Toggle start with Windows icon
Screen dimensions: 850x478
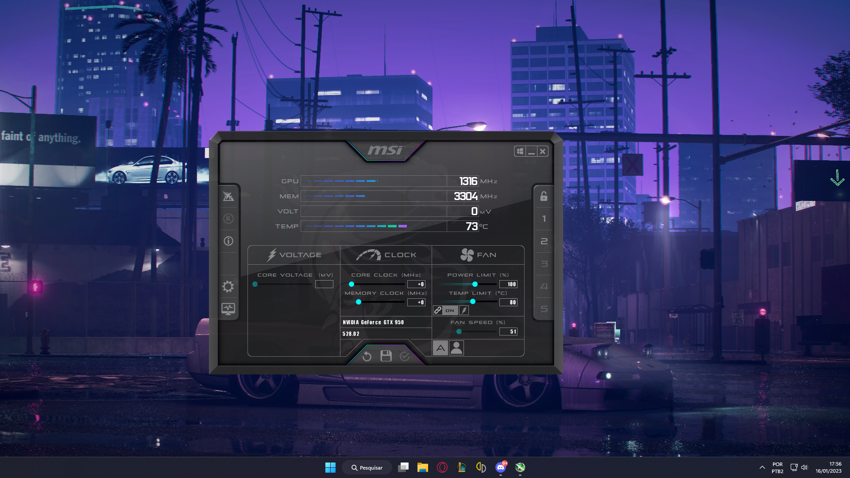tap(520, 151)
